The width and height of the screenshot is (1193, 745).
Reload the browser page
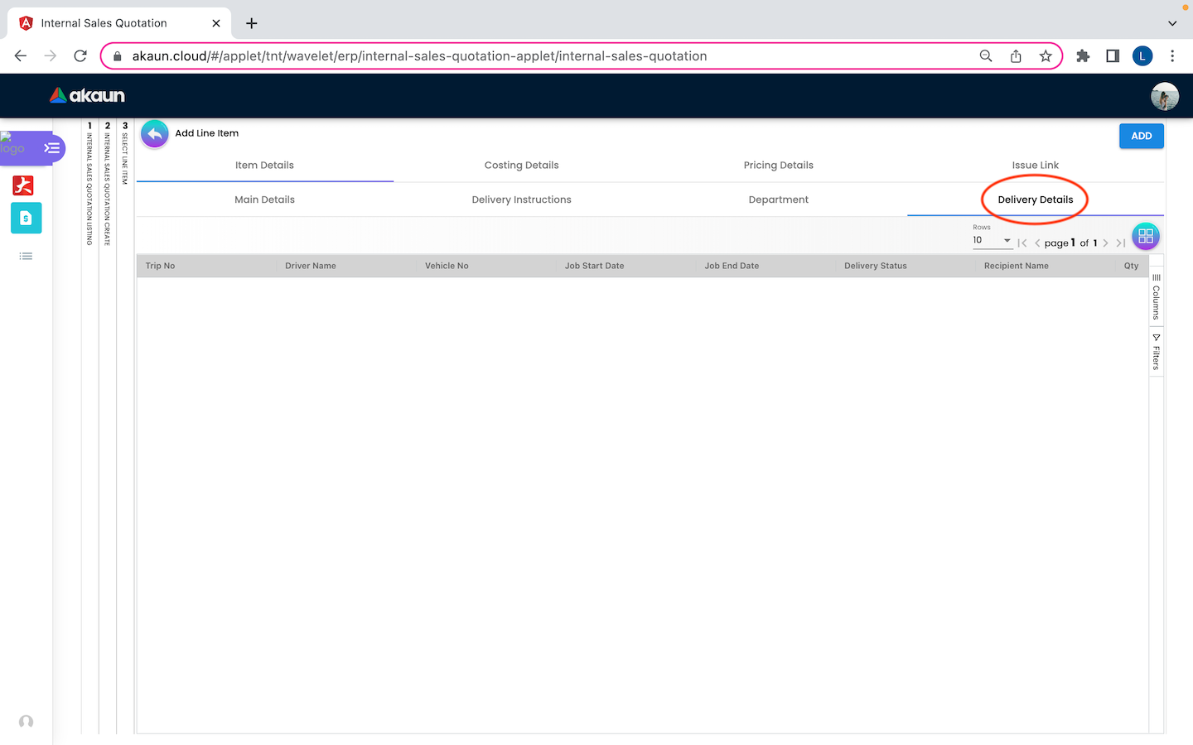(x=80, y=56)
